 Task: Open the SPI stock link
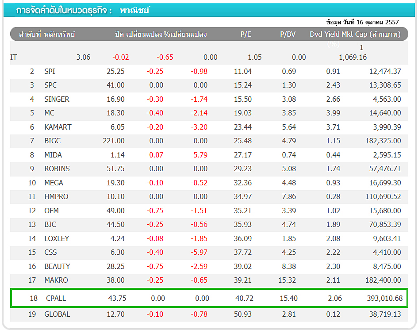pyautogui.click(x=50, y=71)
